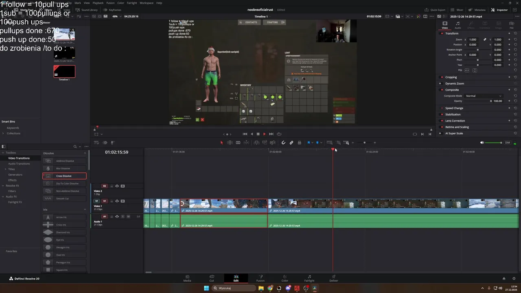Click Overwrite Clip edit icon
This screenshot has width=521, height=293.
(265, 142)
